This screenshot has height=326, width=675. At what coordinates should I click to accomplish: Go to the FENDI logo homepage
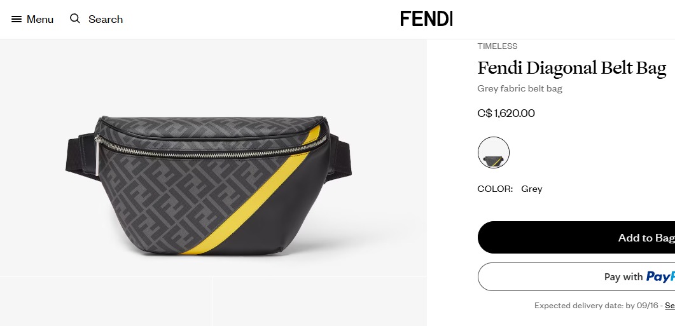tap(426, 18)
